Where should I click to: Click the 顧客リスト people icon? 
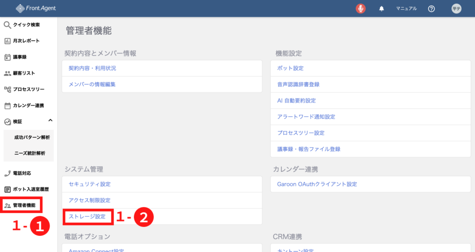coord(7,73)
